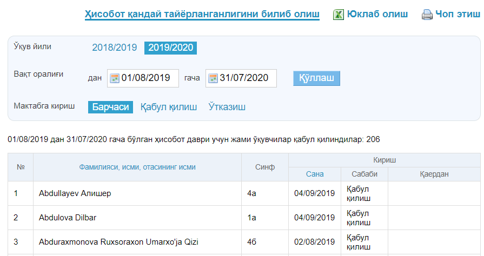Sort by Сана date column header
484x256 pixels.
[315, 174]
